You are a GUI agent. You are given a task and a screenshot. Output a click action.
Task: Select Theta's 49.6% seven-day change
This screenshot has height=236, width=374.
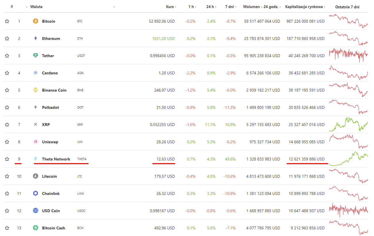coord(230,159)
